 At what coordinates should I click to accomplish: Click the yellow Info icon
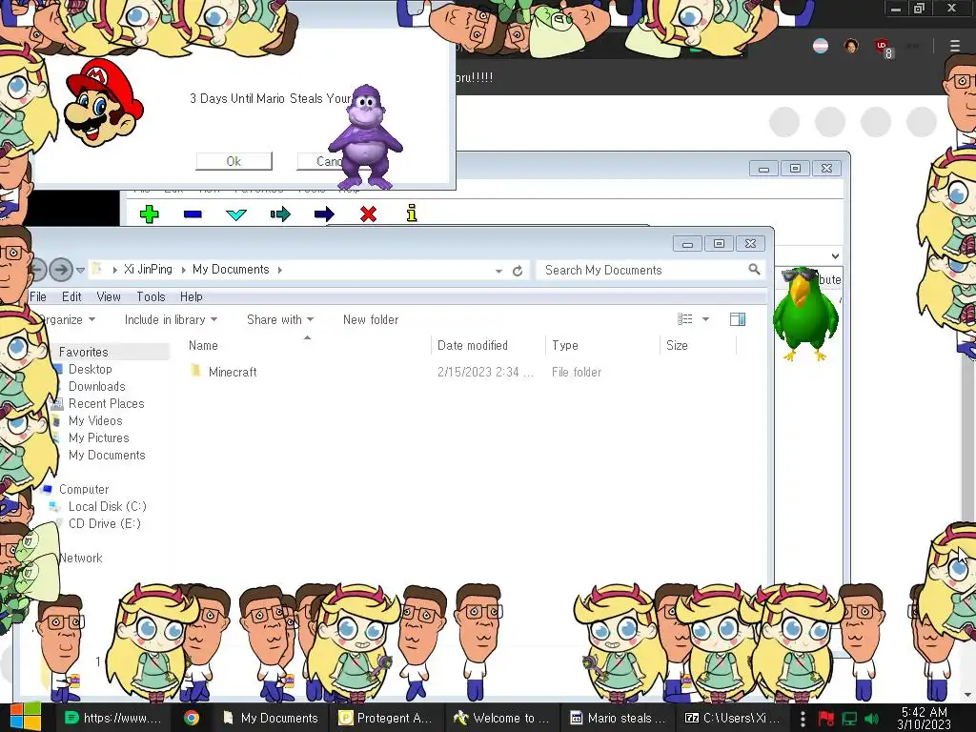click(x=412, y=213)
